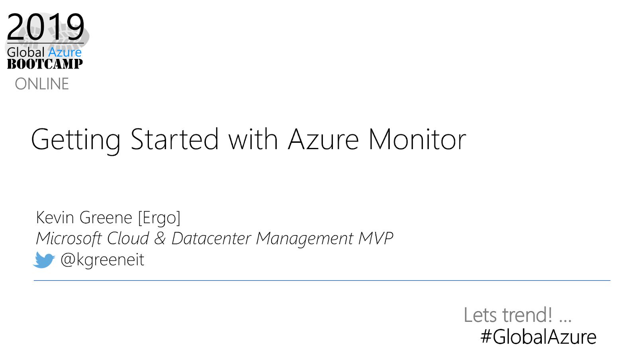The image size is (637, 354).
Task: Click the blue Twitter bird icon
Action: point(44,260)
